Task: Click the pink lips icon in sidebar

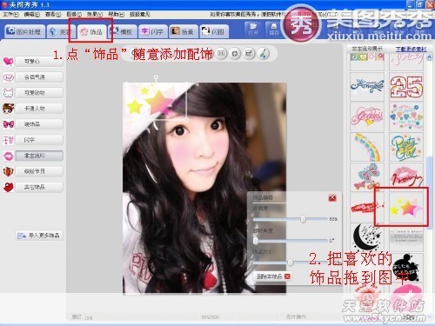Action: [x=9, y=156]
